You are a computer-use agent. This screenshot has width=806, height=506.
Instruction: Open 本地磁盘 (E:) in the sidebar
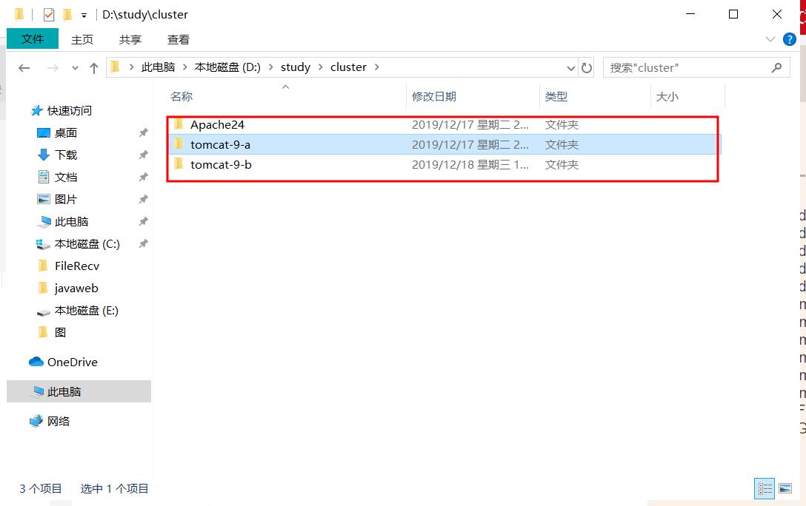87,311
